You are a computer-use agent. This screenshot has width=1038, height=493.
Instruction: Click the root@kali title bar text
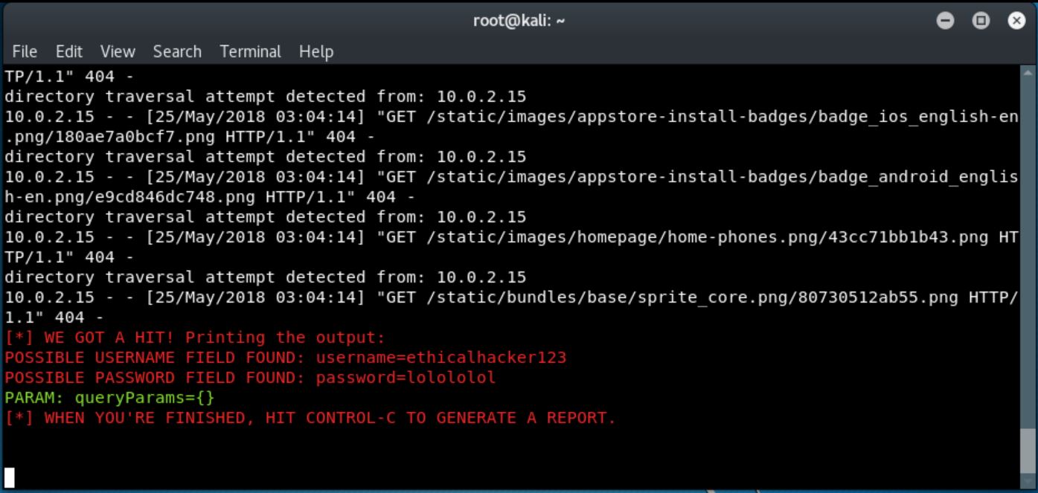pos(519,21)
